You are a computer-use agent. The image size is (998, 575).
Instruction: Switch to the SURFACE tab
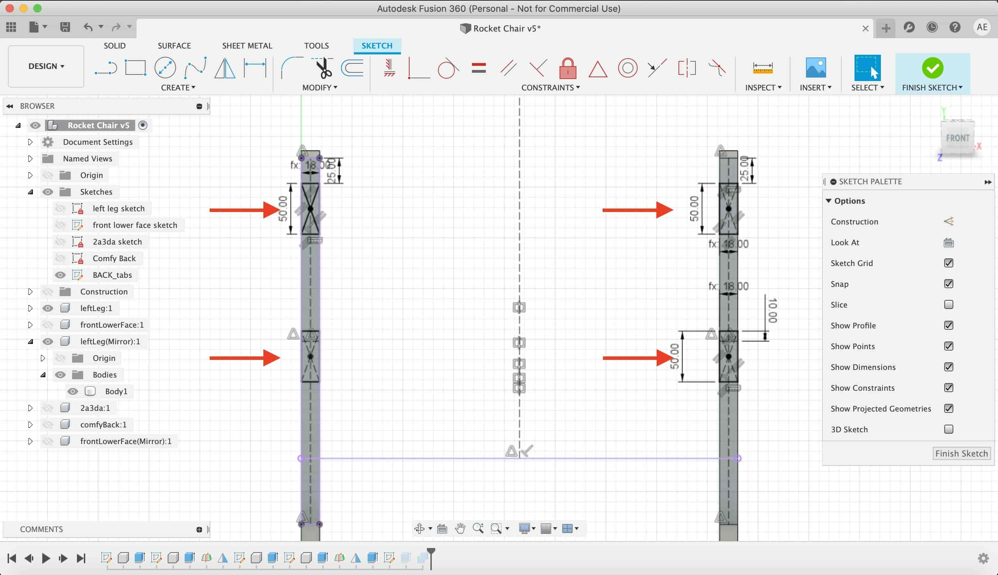click(175, 45)
